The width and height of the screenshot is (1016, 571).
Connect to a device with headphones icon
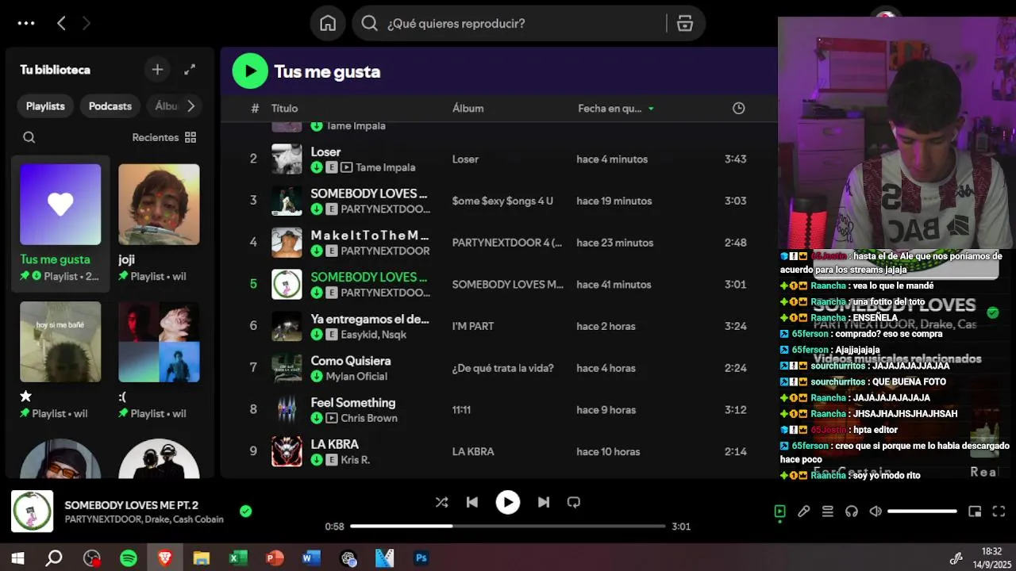851,512
